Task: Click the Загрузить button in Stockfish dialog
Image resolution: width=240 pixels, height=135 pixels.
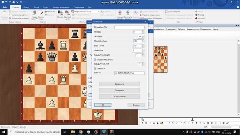Action: [119, 90]
